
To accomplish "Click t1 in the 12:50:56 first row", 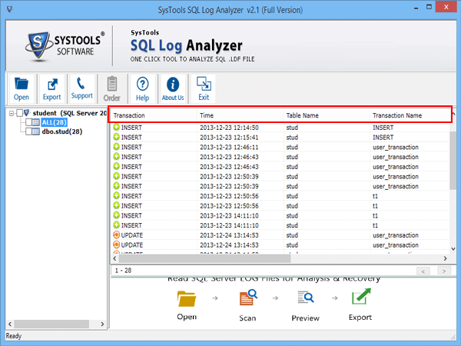I will coord(375,196).
